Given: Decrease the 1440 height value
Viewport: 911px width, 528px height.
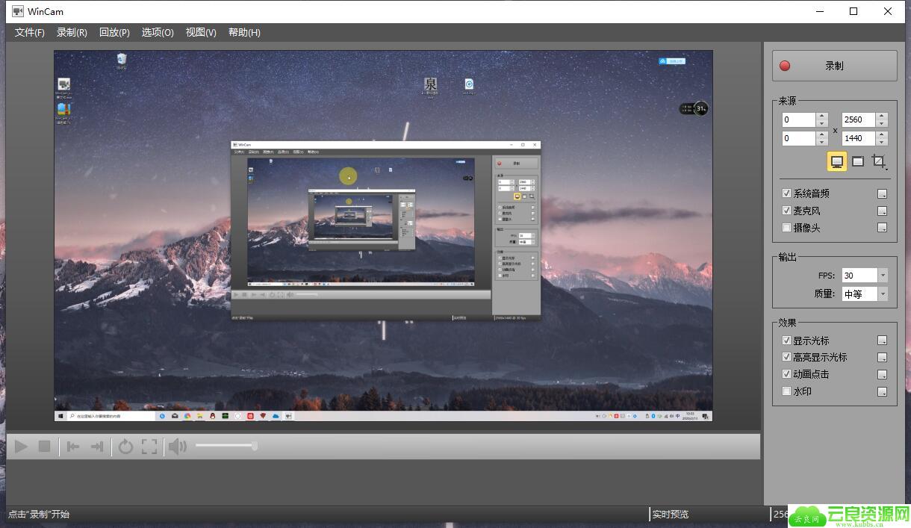Looking at the screenshot, I should pyautogui.click(x=882, y=142).
